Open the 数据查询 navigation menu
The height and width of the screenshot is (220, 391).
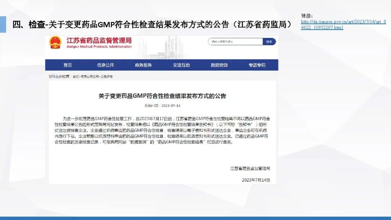[219, 65]
